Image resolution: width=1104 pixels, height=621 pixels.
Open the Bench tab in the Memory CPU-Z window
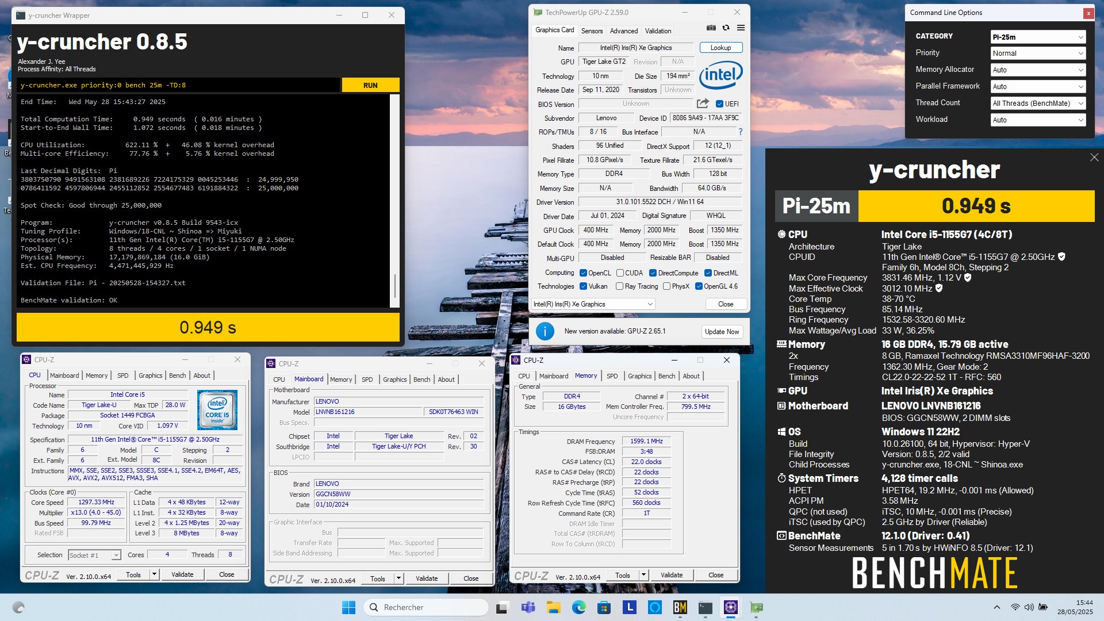(666, 376)
